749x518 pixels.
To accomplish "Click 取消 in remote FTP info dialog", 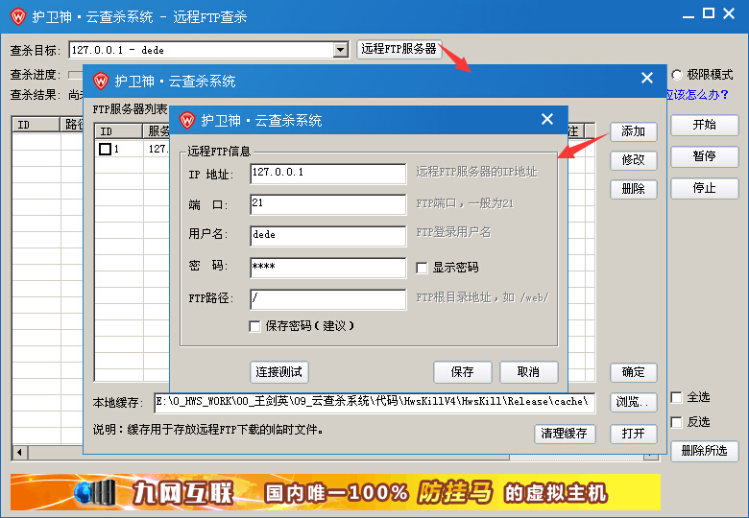I will pos(529,372).
